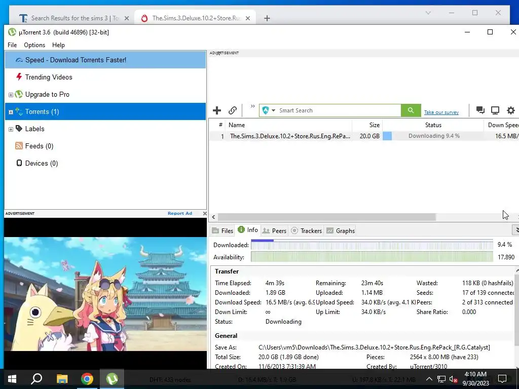This screenshot has width=519, height=389.
Task: Click the network icon in system tray
Action: [441, 379]
